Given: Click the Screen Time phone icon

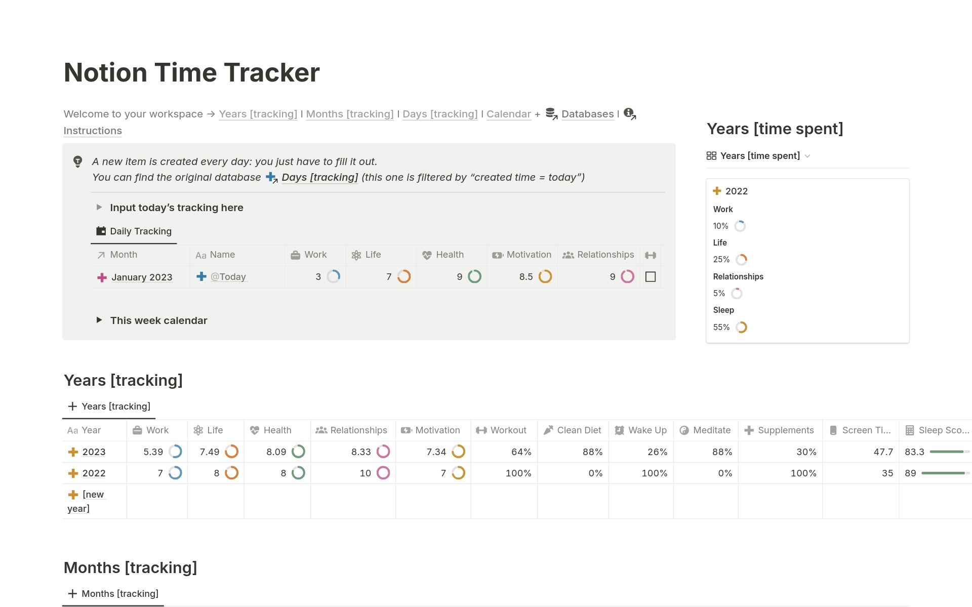Looking at the screenshot, I should 833,430.
